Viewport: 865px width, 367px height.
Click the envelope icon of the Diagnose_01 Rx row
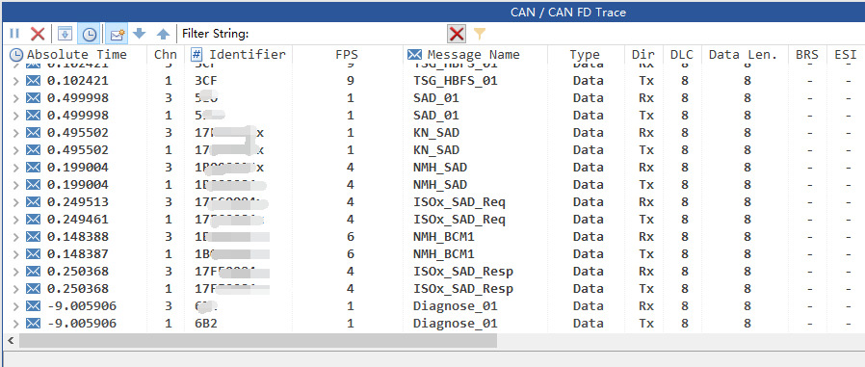34,305
